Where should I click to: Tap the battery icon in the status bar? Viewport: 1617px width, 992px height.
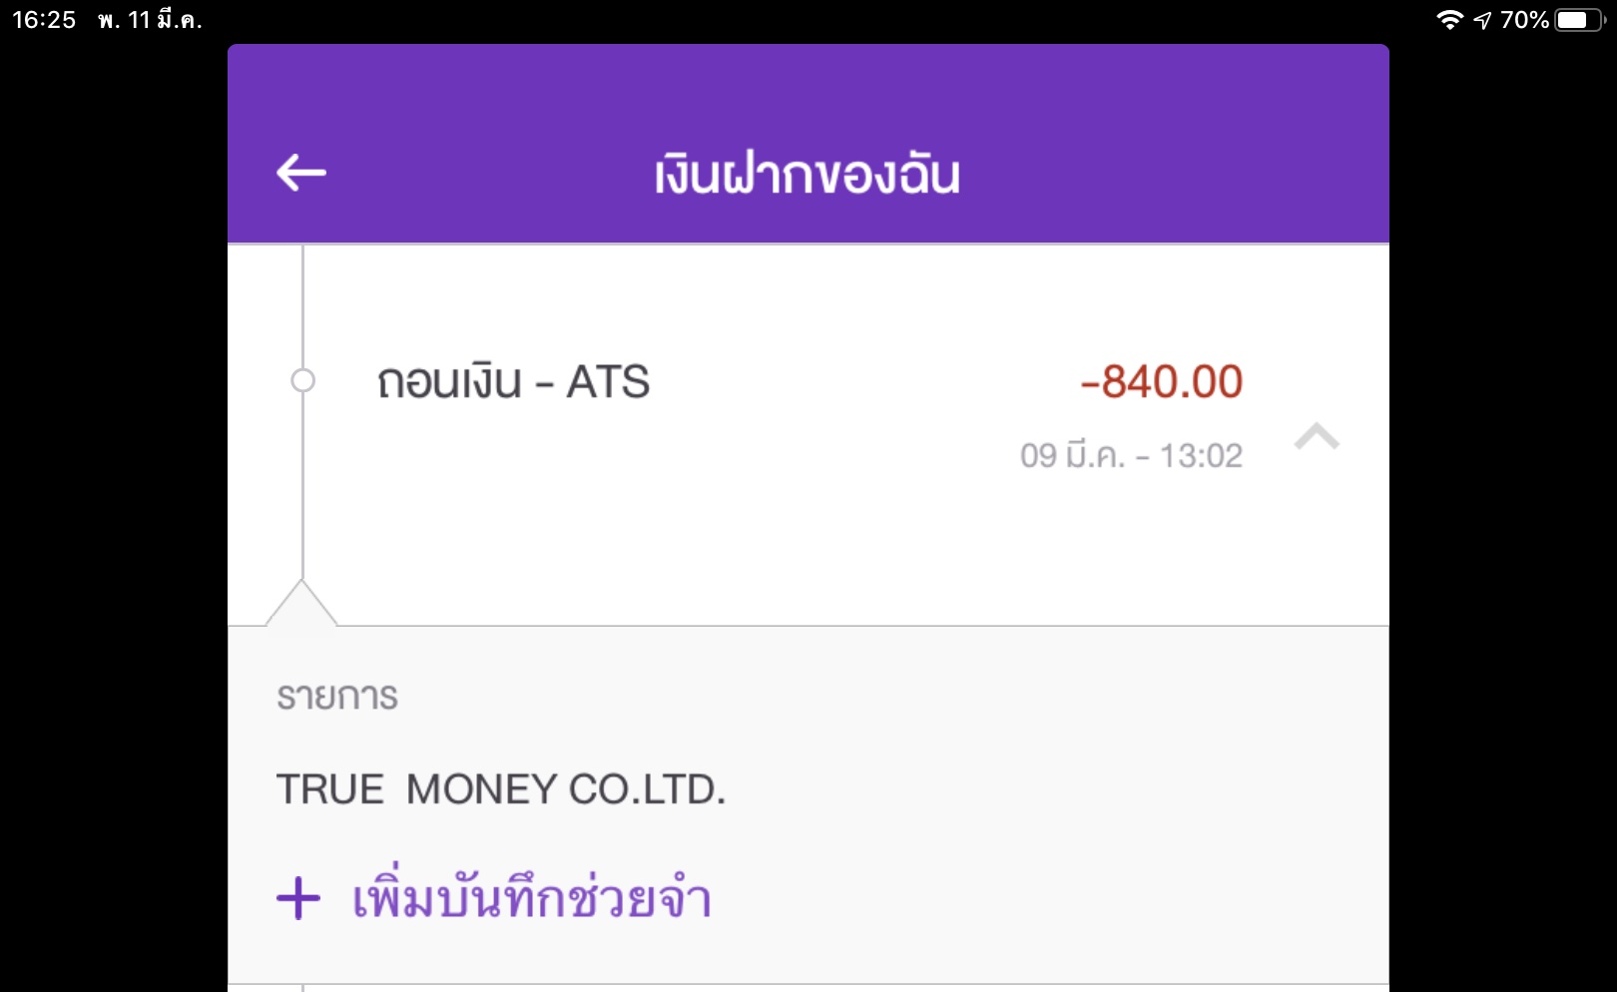pyautogui.click(x=1579, y=20)
